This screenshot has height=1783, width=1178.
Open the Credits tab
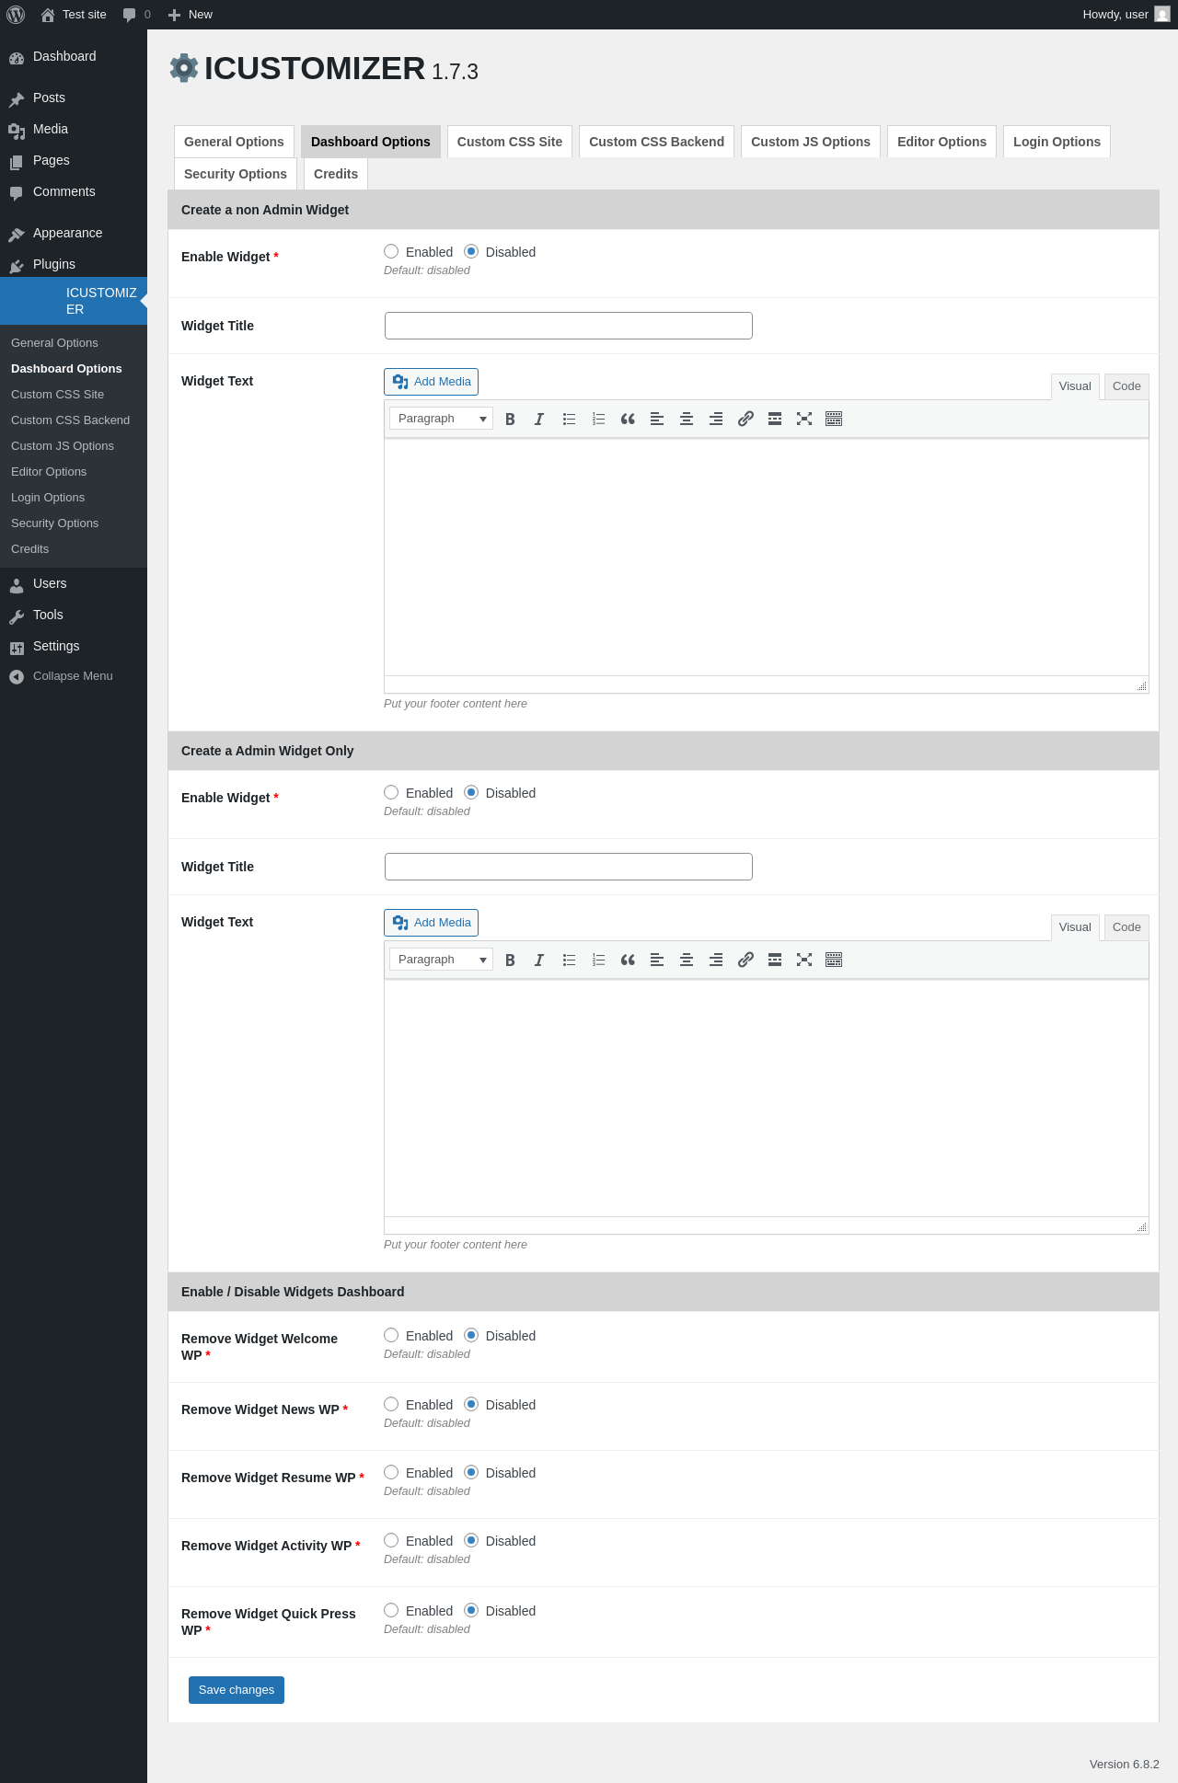336,174
